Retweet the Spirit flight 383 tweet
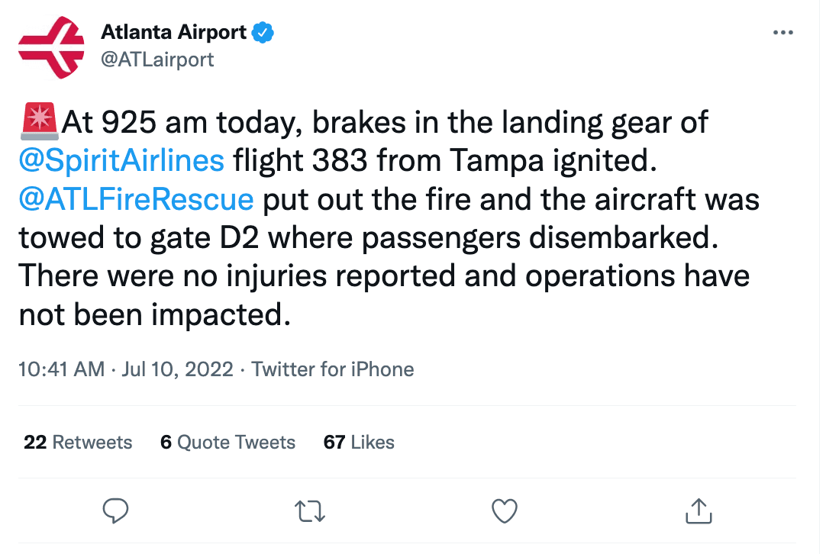The width and height of the screenshot is (826, 554). point(309,511)
